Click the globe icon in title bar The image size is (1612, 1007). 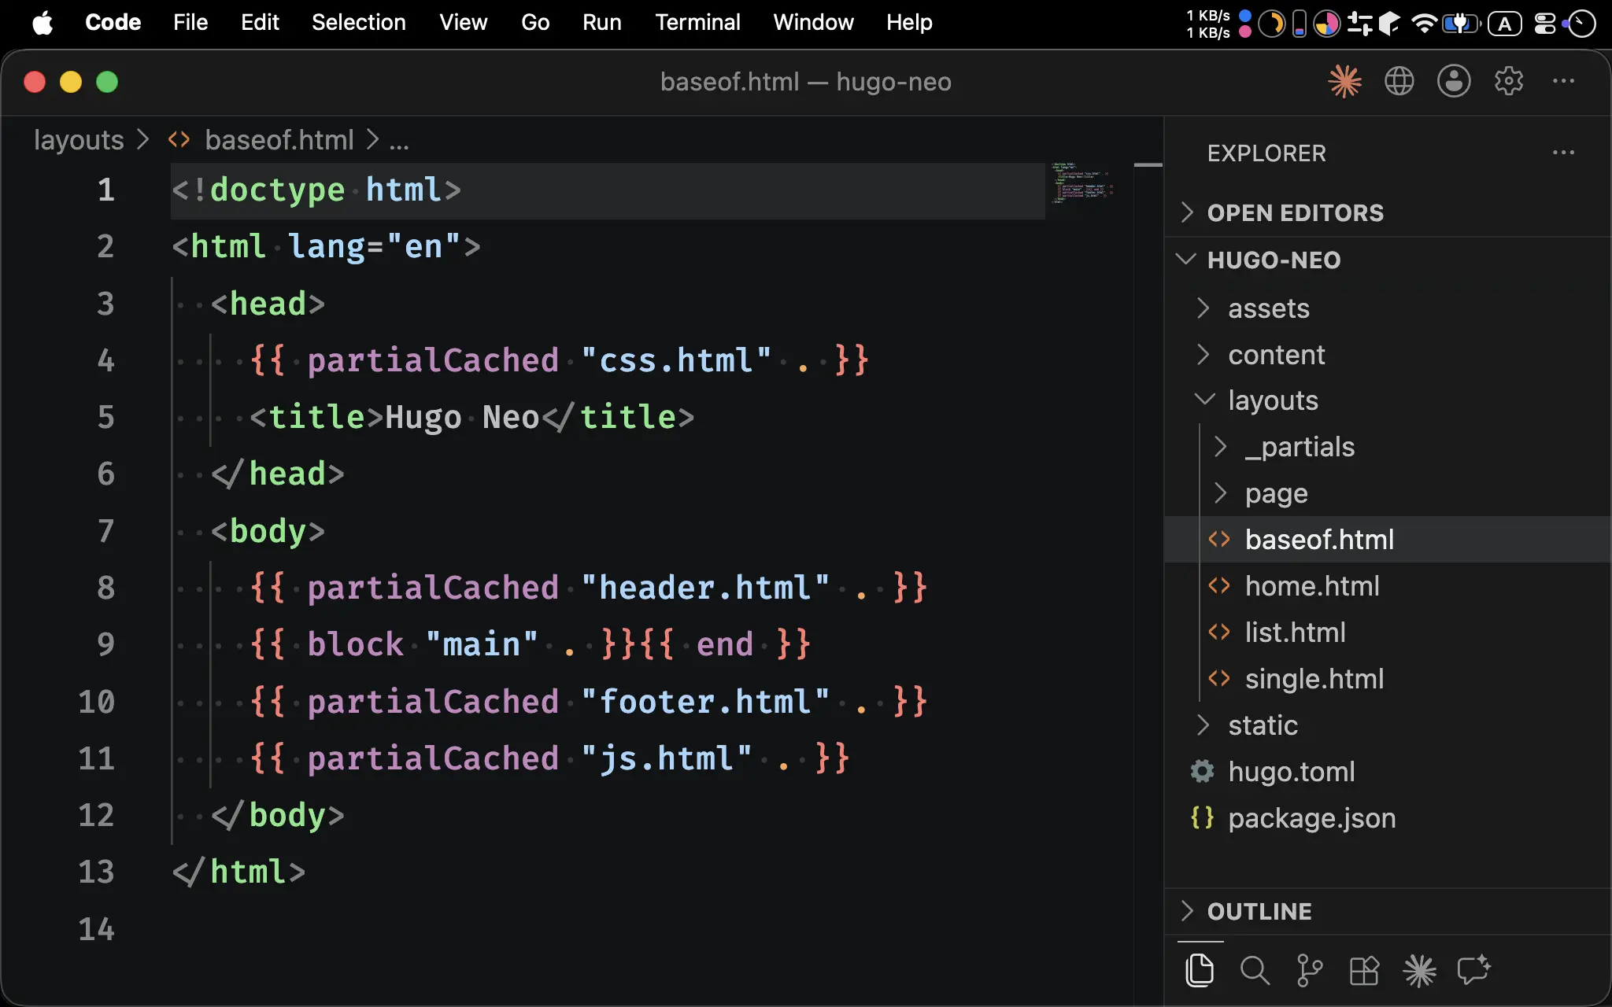(1399, 81)
